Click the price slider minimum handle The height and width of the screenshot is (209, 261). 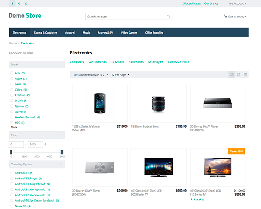click(x=11, y=152)
